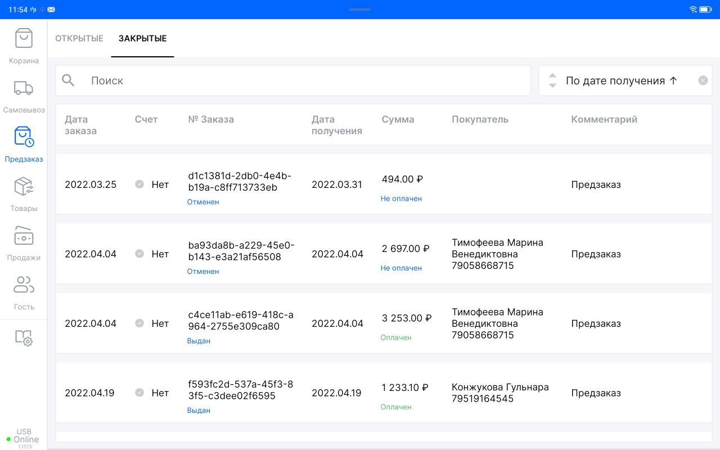
Task: Click the Дата заказа column header
Action: 80,125
